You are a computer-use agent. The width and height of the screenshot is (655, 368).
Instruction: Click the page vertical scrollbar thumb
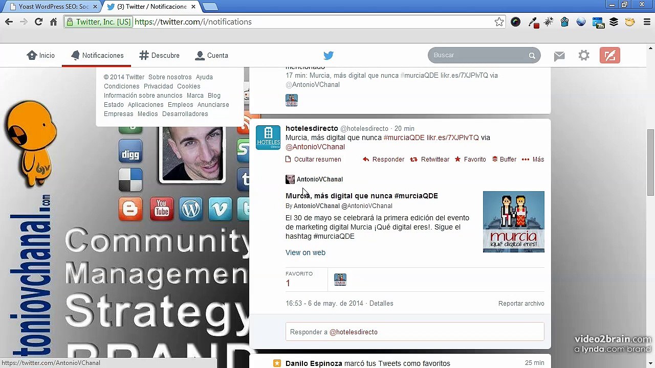point(650,163)
